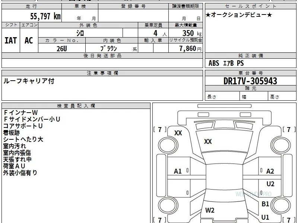Click the 長さ dimension cell
The width and height of the screenshot is (298, 223).
click(x=222, y=97)
